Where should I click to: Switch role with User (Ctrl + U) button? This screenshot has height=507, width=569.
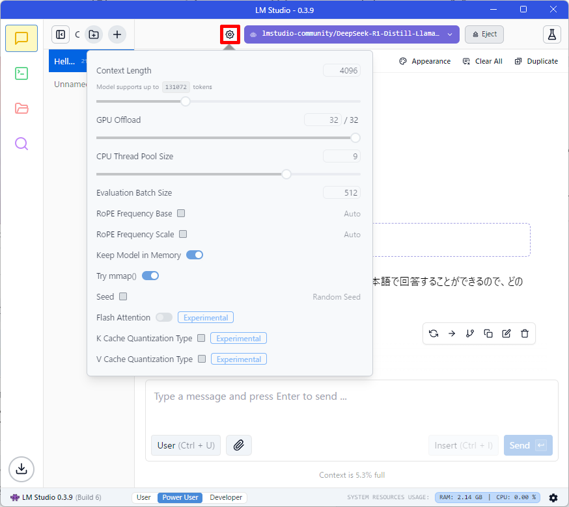[x=186, y=445]
